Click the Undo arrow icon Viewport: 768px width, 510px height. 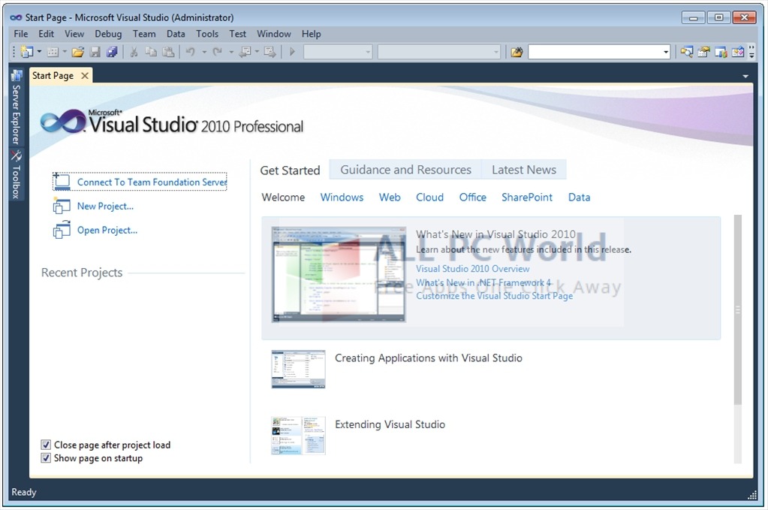click(191, 51)
